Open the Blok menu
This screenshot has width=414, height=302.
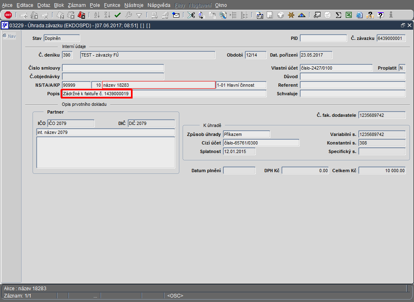pyautogui.click(x=59, y=5)
